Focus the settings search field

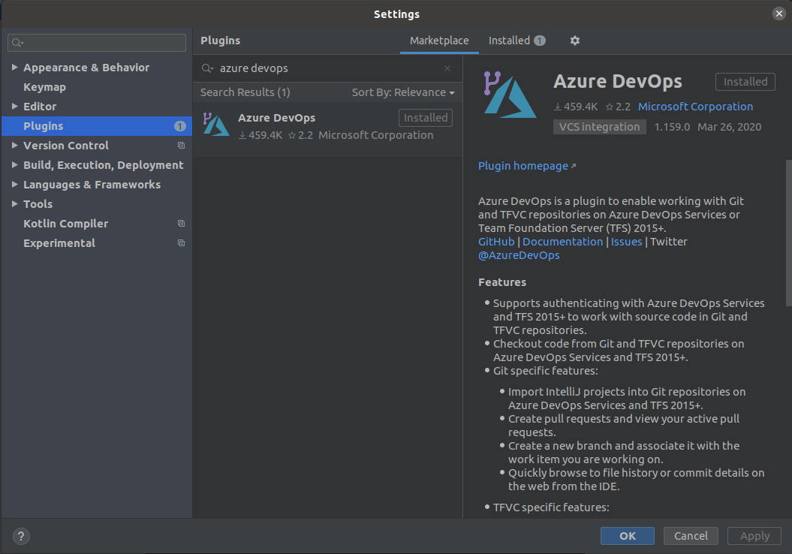[x=97, y=43]
